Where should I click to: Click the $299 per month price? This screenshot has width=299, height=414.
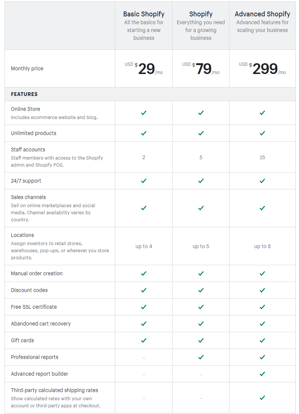tap(262, 69)
